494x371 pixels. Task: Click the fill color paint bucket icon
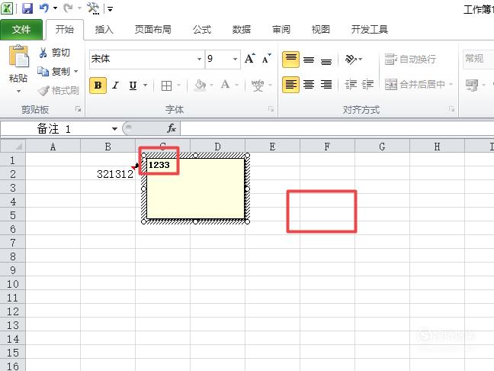point(200,85)
